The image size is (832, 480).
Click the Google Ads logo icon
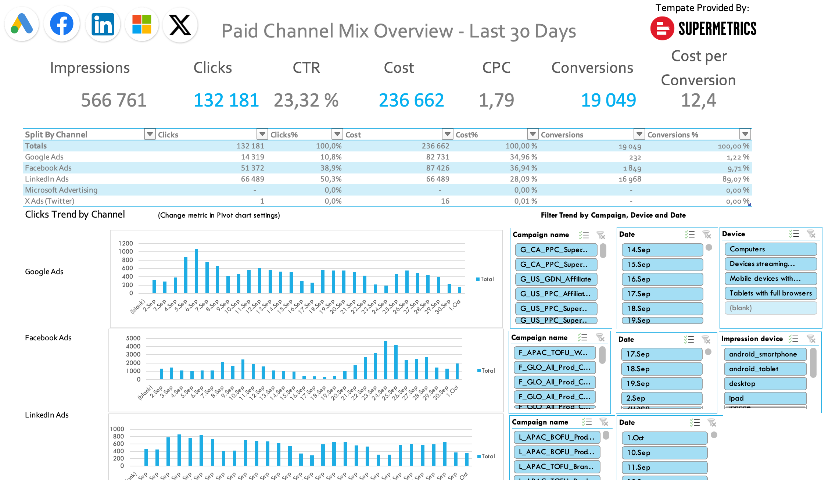(22, 24)
